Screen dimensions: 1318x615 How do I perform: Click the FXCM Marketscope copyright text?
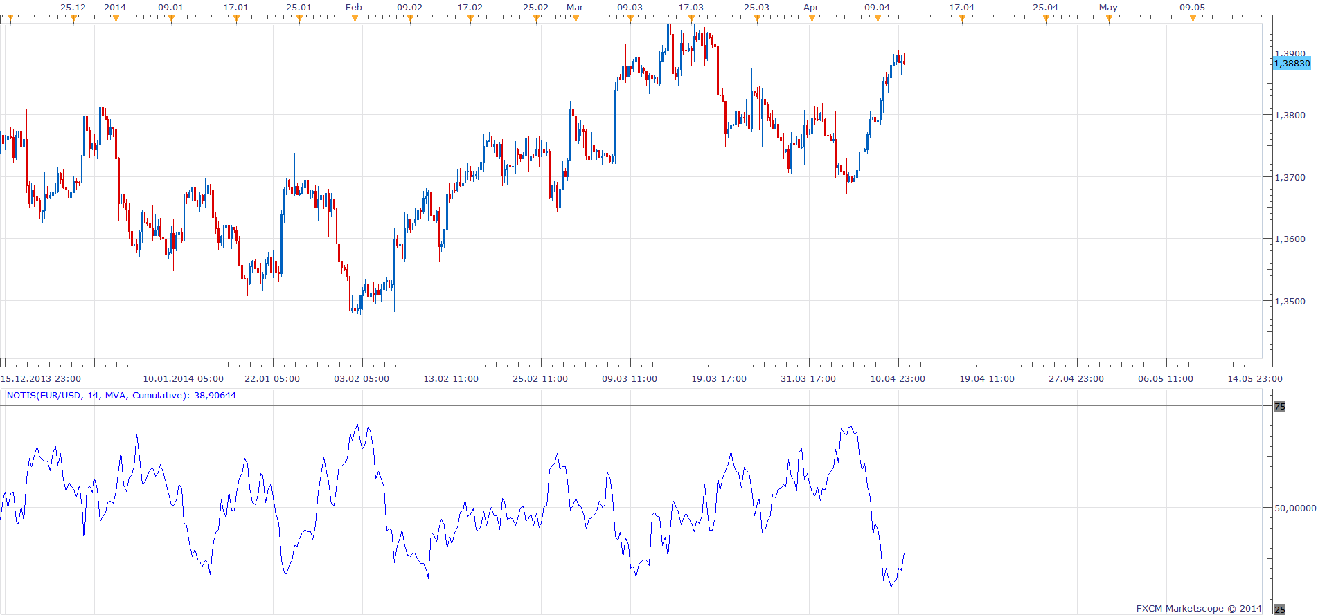click(x=1199, y=609)
